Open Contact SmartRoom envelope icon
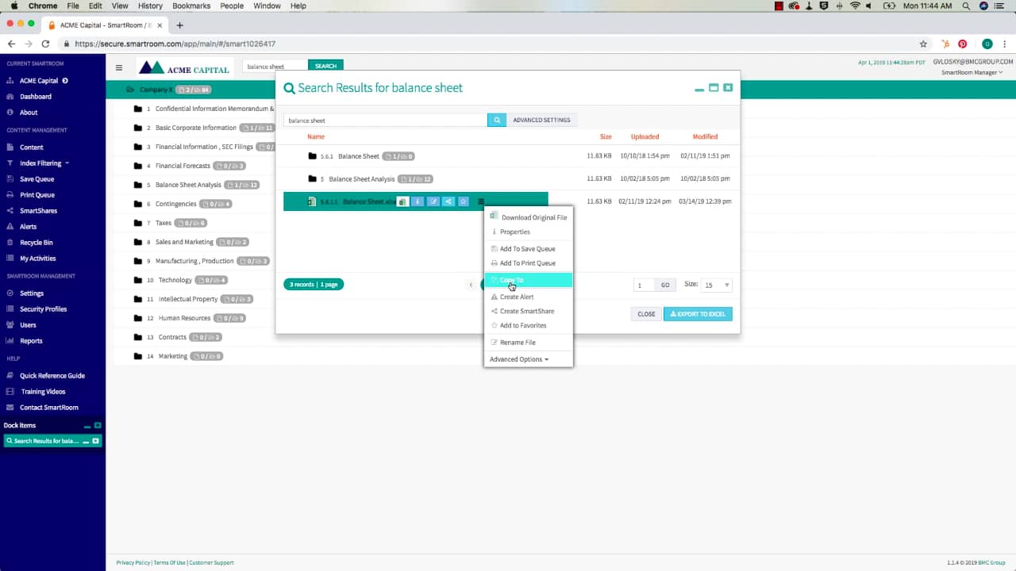 click(10, 408)
